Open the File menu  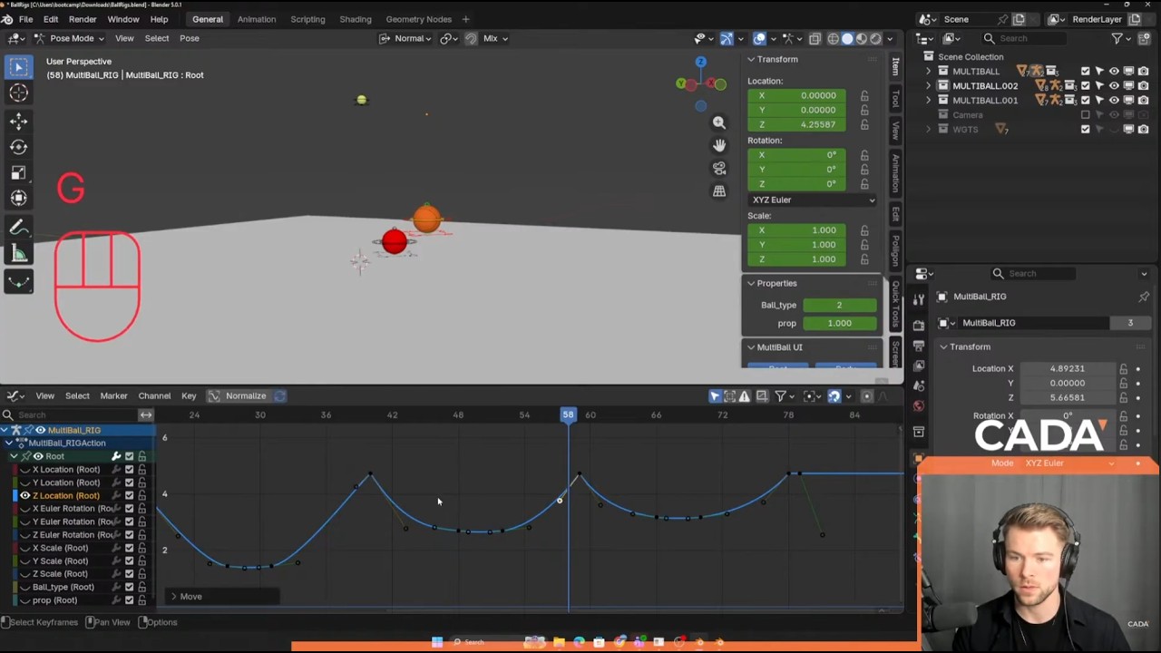tap(26, 19)
